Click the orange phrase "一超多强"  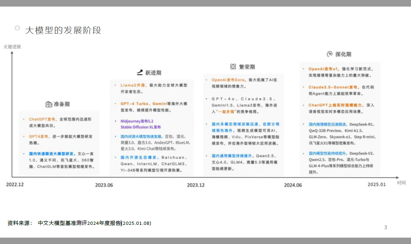point(225,112)
